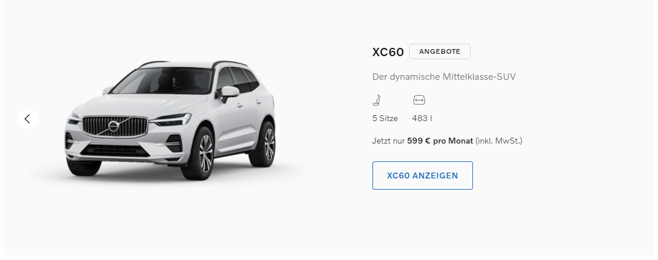This screenshot has width=658, height=260.
Task: Click the Volvo logo on the car grille
Action: pos(114,126)
